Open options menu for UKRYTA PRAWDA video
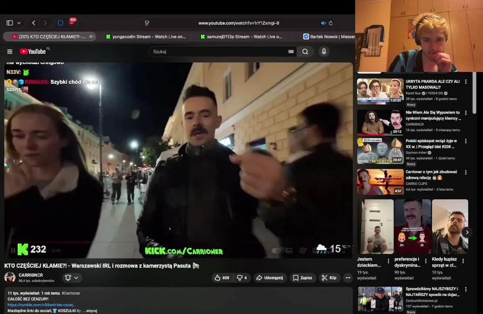The image size is (483, 314). pyautogui.click(x=466, y=82)
